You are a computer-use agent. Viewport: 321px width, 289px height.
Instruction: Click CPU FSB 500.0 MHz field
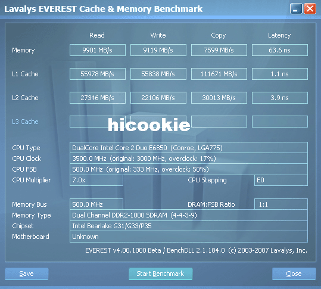189,169
